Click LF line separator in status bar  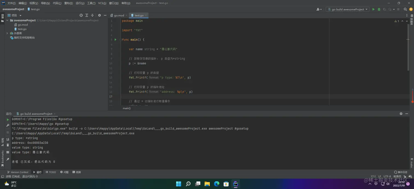(380, 176)
